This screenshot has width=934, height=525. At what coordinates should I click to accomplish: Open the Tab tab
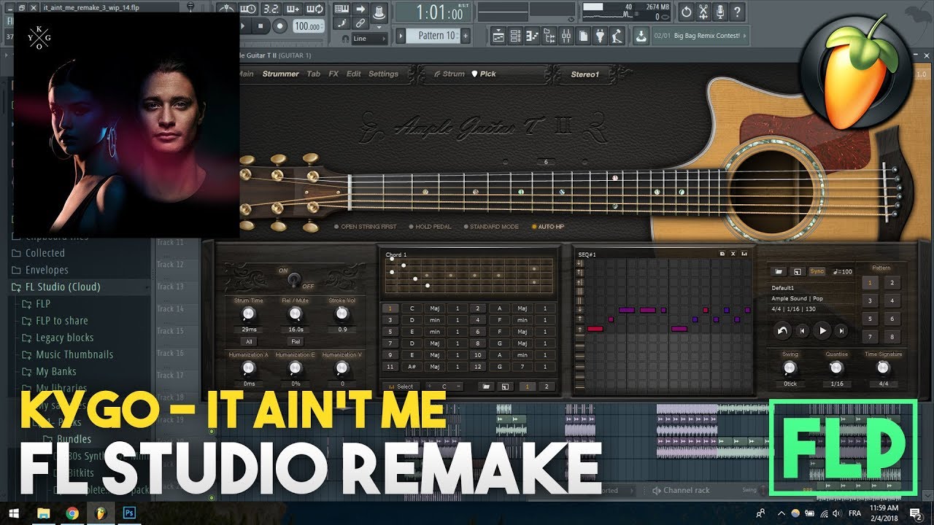click(x=313, y=74)
